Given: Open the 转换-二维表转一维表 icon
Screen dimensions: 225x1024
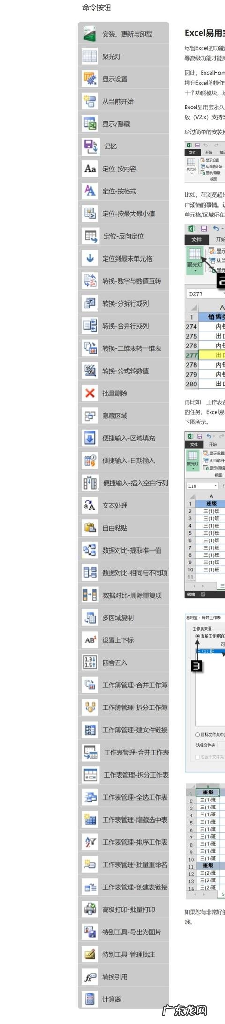Looking at the screenshot, I should pyautogui.click(x=90, y=348).
